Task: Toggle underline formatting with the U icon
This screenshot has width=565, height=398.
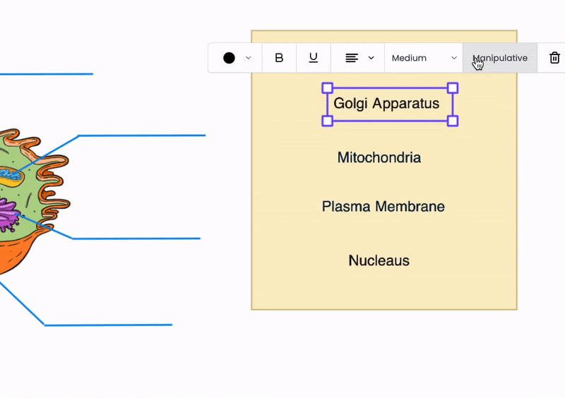Action: pos(314,58)
